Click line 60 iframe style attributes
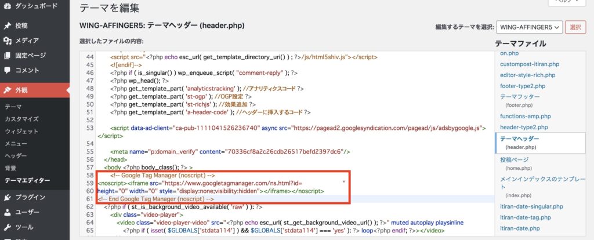Image resolution: width=594 pixels, height=240 pixels. [211, 191]
